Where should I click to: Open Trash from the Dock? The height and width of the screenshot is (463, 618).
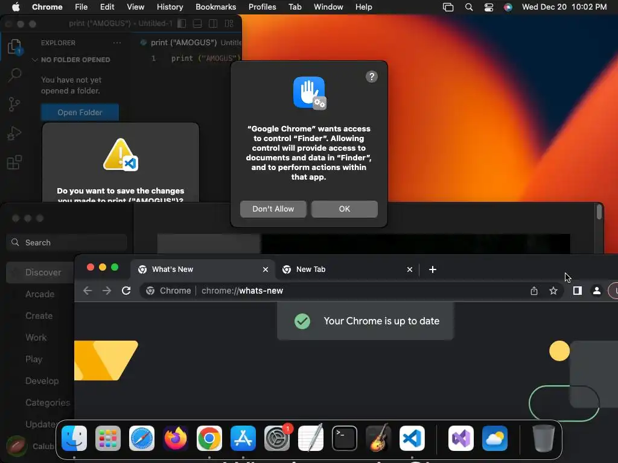click(544, 438)
